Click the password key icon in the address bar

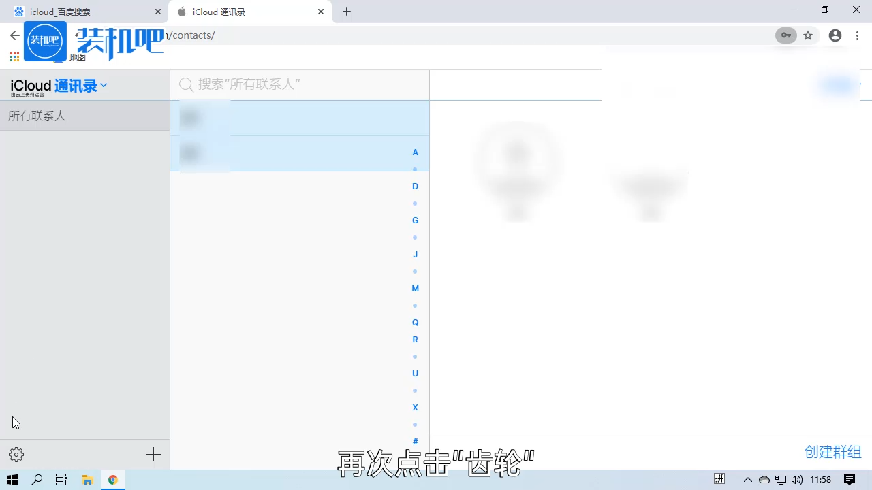point(785,35)
